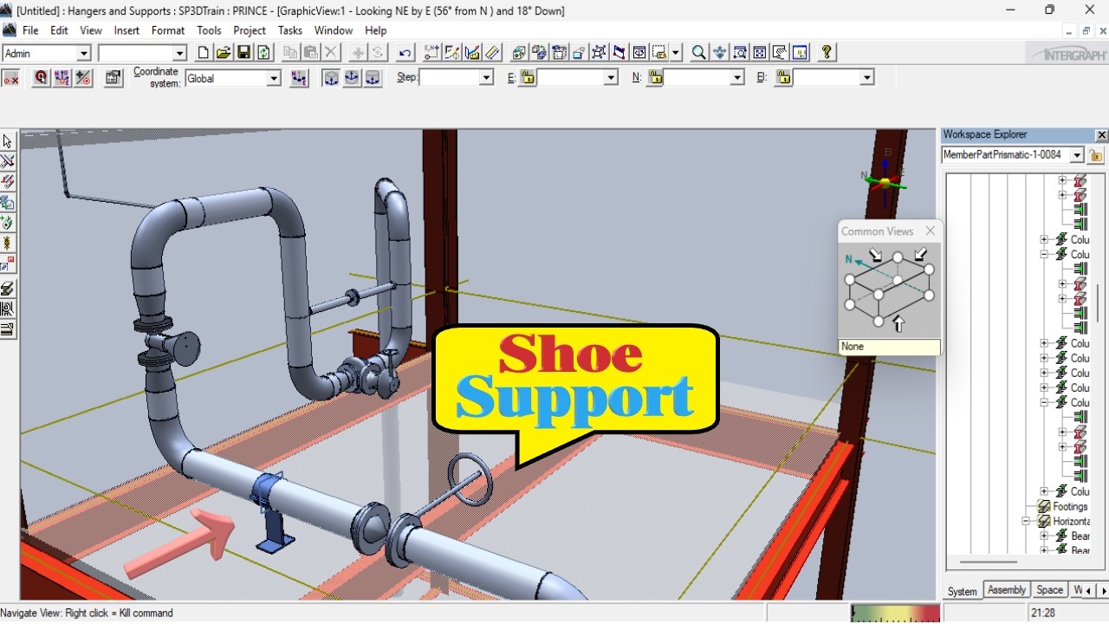Click the Save floppy disk icon
Viewport: 1109px width, 624px height.
(243, 53)
